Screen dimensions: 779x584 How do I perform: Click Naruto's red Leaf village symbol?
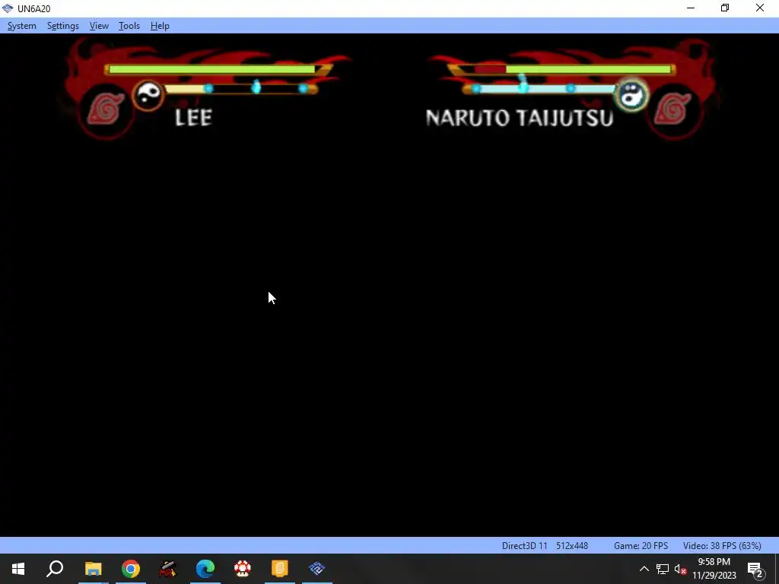(x=672, y=109)
